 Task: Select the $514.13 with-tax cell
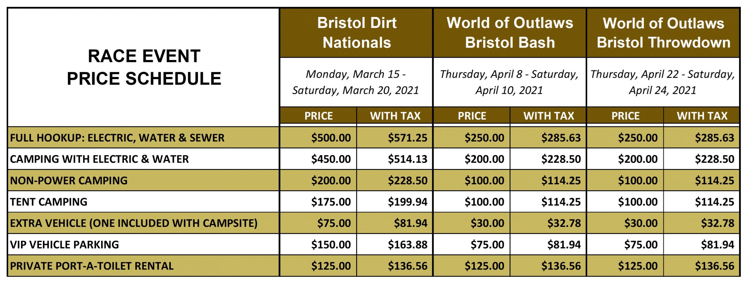pyautogui.click(x=394, y=159)
